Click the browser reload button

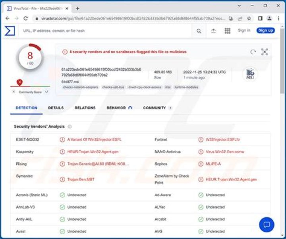click(x=26, y=18)
